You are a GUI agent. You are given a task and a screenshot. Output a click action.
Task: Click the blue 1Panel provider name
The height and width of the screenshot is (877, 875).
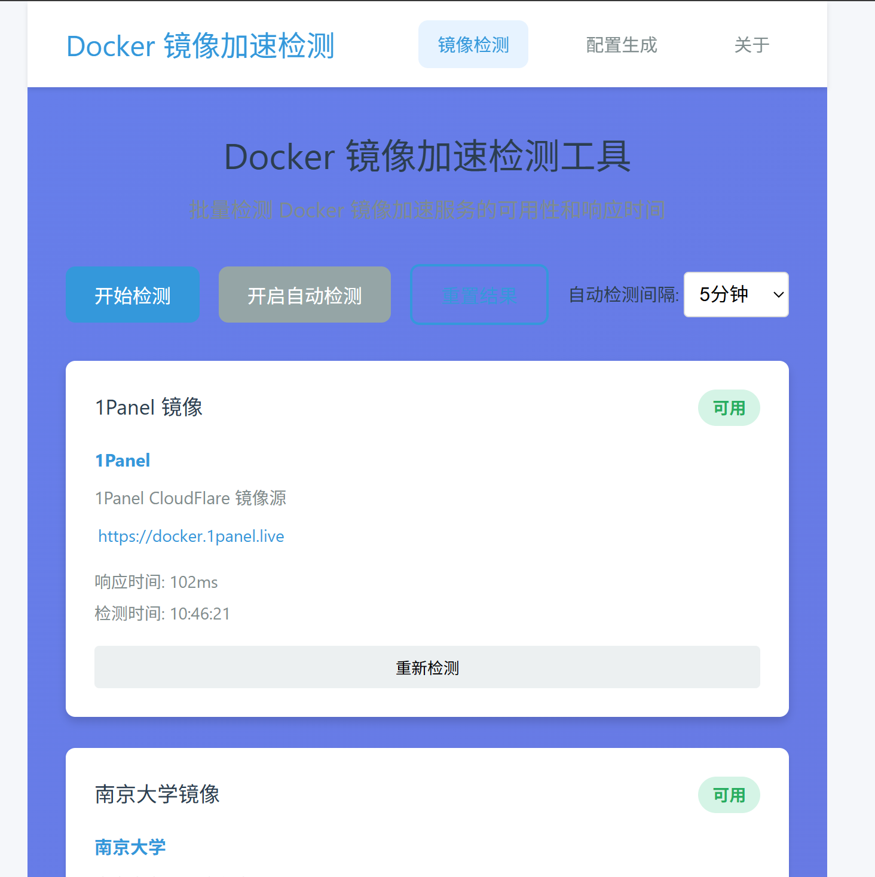click(x=123, y=461)
